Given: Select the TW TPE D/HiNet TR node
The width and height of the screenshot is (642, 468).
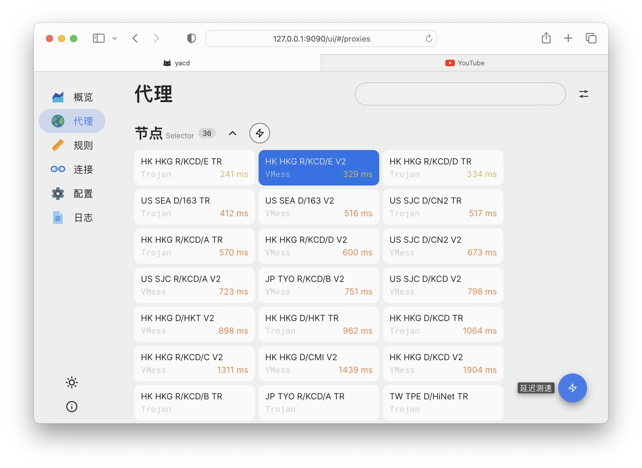Looking at the screenshot, I should pyautogui.click(x=443, y=403).
